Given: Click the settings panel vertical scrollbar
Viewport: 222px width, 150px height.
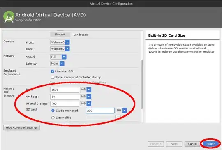Looking at the screenshot, I should pos(142,84).
